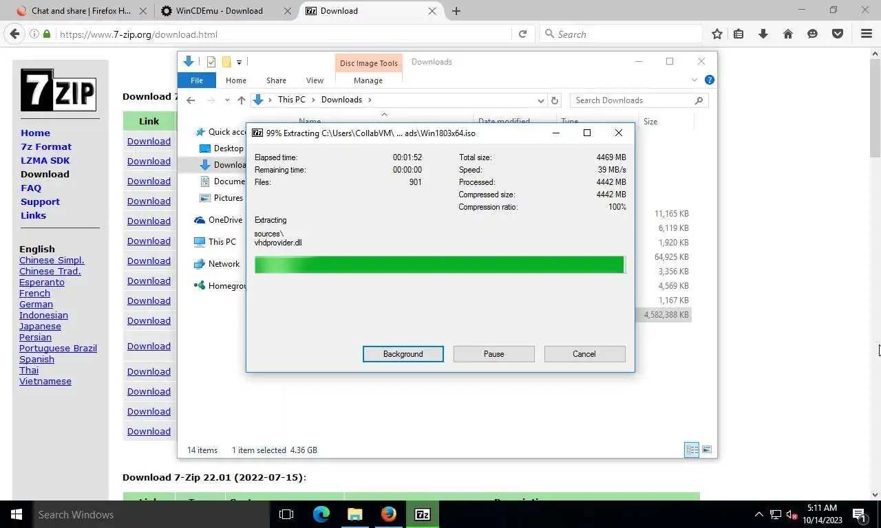
Task: Pause the 7-Zip extraction
Action: 493,354
